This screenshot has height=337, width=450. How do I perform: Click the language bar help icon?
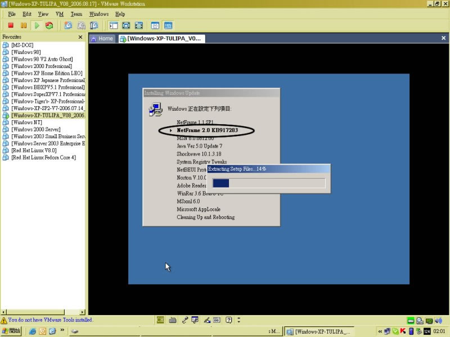(228, 320)
